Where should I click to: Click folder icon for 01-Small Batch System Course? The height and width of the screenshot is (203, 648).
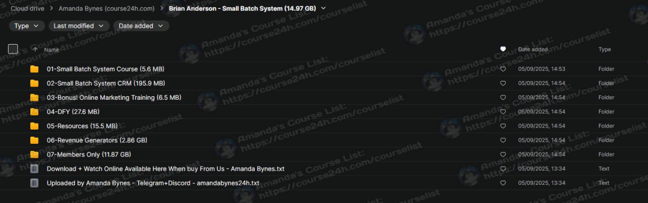[34, 69]
